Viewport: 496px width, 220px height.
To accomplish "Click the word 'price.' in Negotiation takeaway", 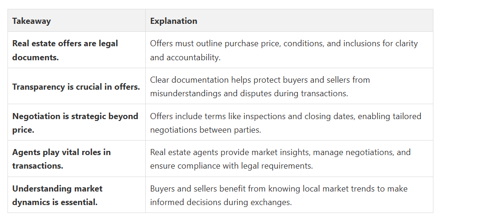I will 23,130.
